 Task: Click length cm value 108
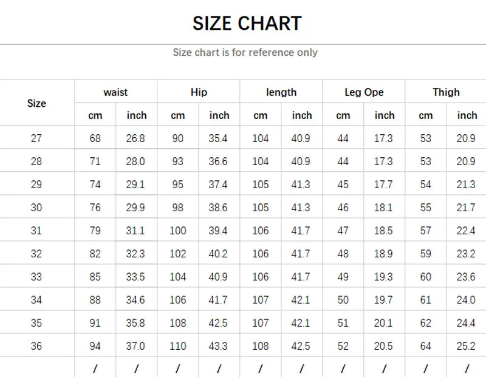coord(260,346)
